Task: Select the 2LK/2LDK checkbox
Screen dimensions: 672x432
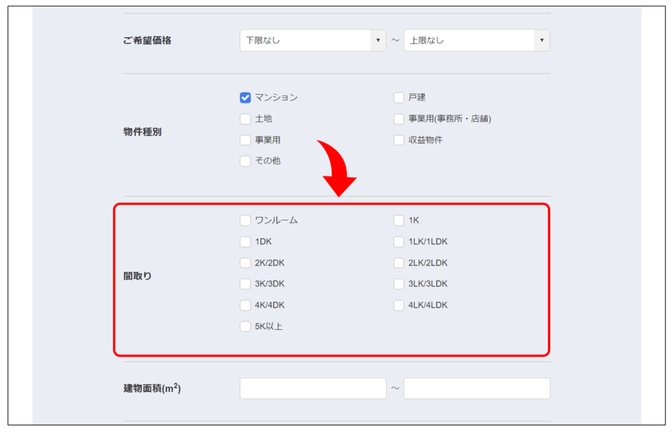Action: point(399,264)
